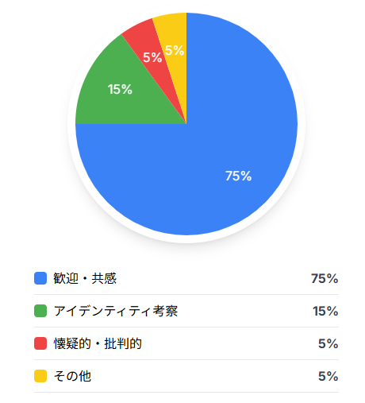Screen dimensions: 365x403
Task: Click the blue 歓迎・共感 legend swatch
Action: click(40, 278)
